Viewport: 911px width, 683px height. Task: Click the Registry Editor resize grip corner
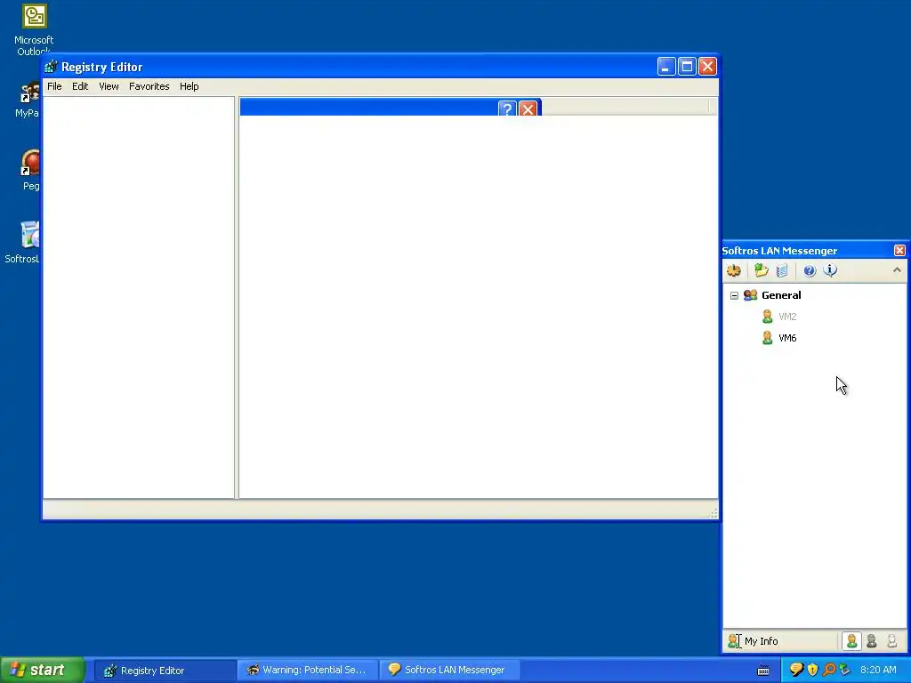point(713,513)
